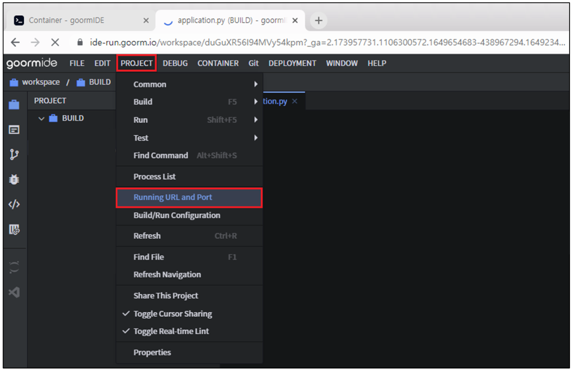Open the terminal layout sidebar icon
574x372 pixels.
[14, 130]
